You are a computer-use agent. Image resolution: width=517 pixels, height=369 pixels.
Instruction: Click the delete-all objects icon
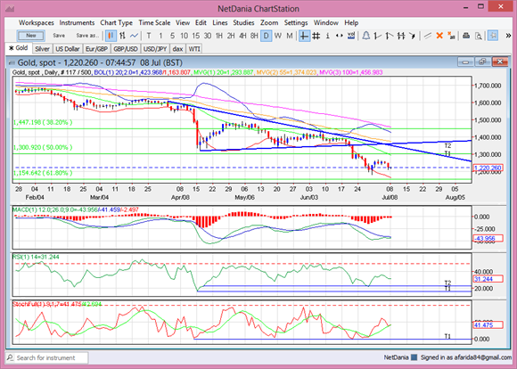click(451, 36)
